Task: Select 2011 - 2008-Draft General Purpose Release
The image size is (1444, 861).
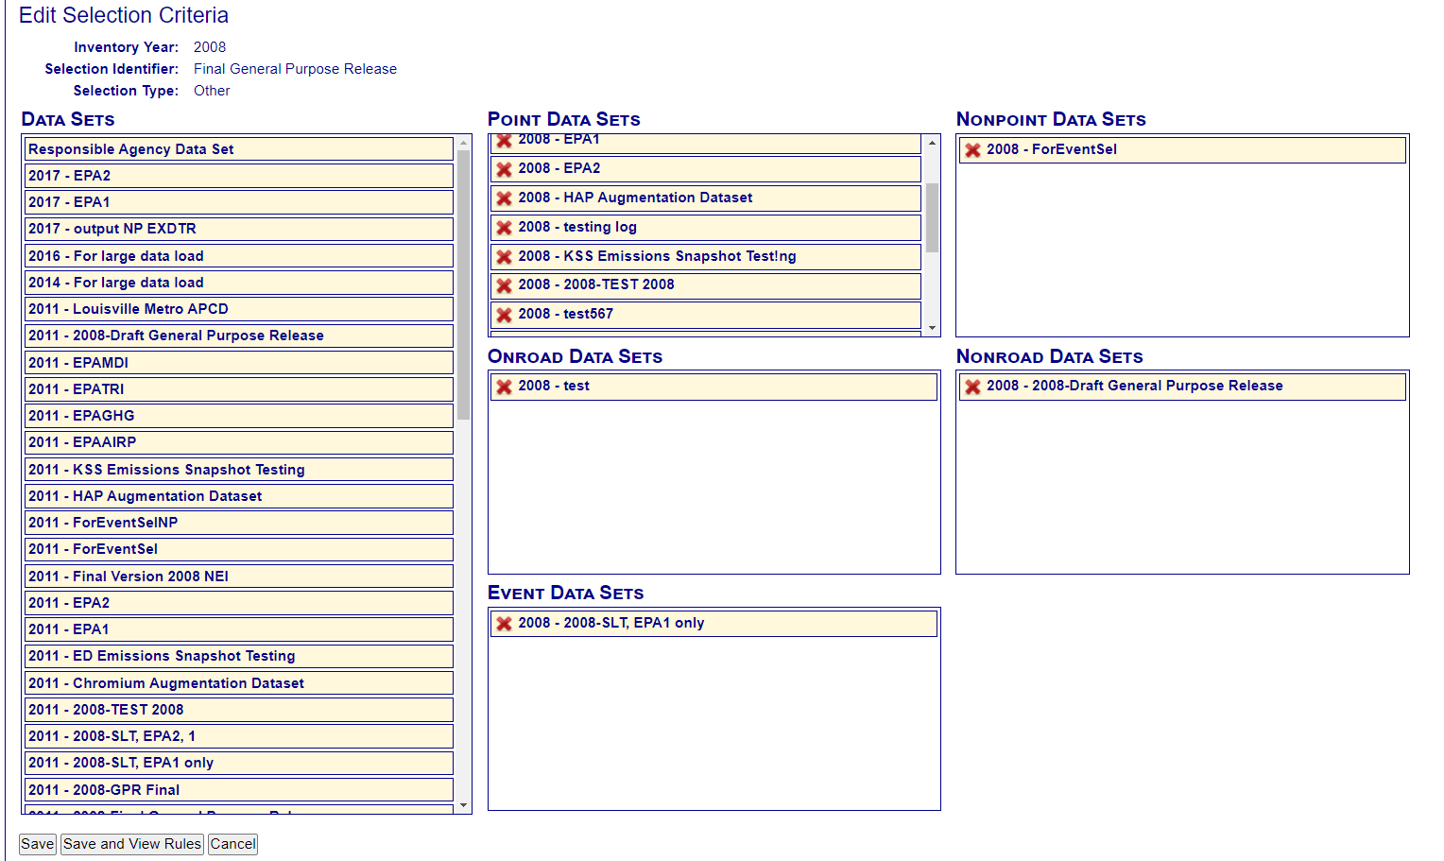Action: click(x=240, y=336)
